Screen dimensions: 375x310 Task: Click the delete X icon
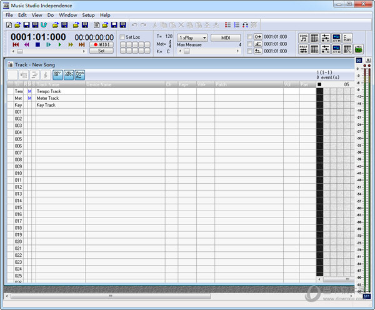click(x=181, y=24)
